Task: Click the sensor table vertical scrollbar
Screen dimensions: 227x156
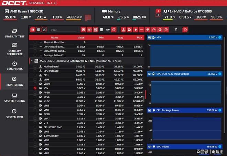Action: point(144,99)
